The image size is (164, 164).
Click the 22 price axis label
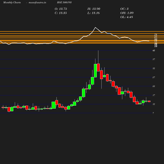coord(154,86)
